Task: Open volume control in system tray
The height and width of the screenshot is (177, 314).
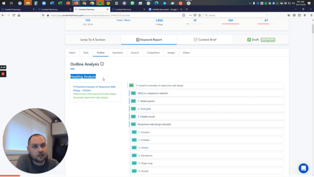Action: [293, 3]
